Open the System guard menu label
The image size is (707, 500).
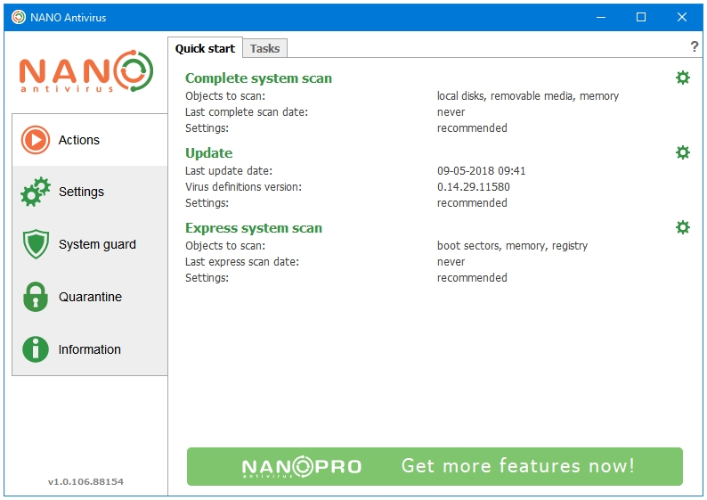point(97,244)
